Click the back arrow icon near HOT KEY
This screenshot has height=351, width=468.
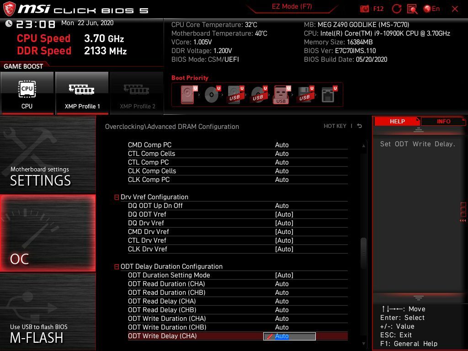(360, 126)
